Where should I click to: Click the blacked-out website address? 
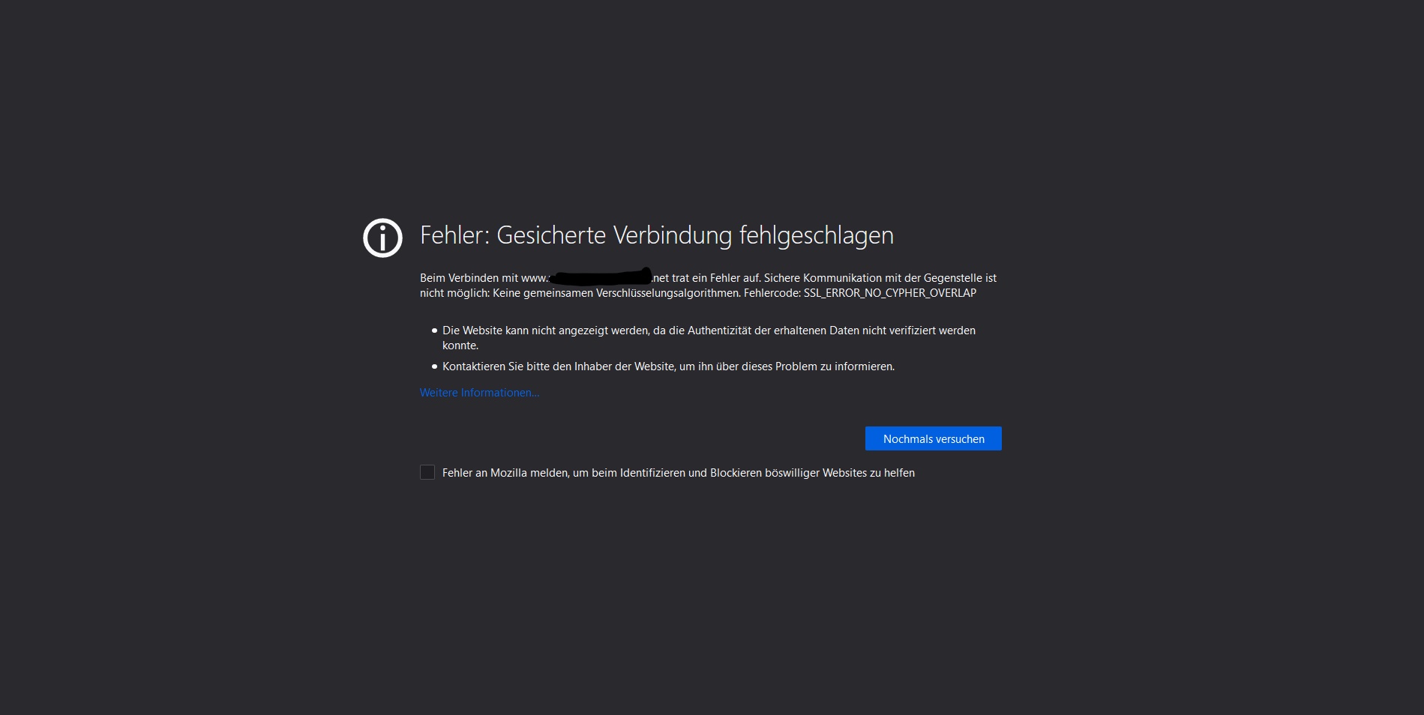599,277
